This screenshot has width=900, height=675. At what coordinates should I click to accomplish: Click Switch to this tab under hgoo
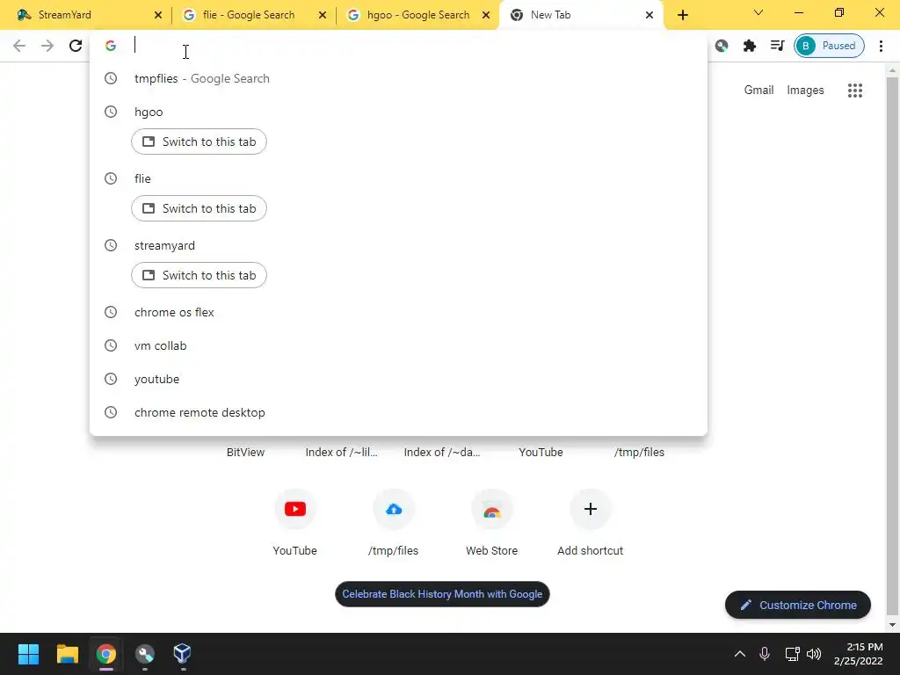coord(199,142)
